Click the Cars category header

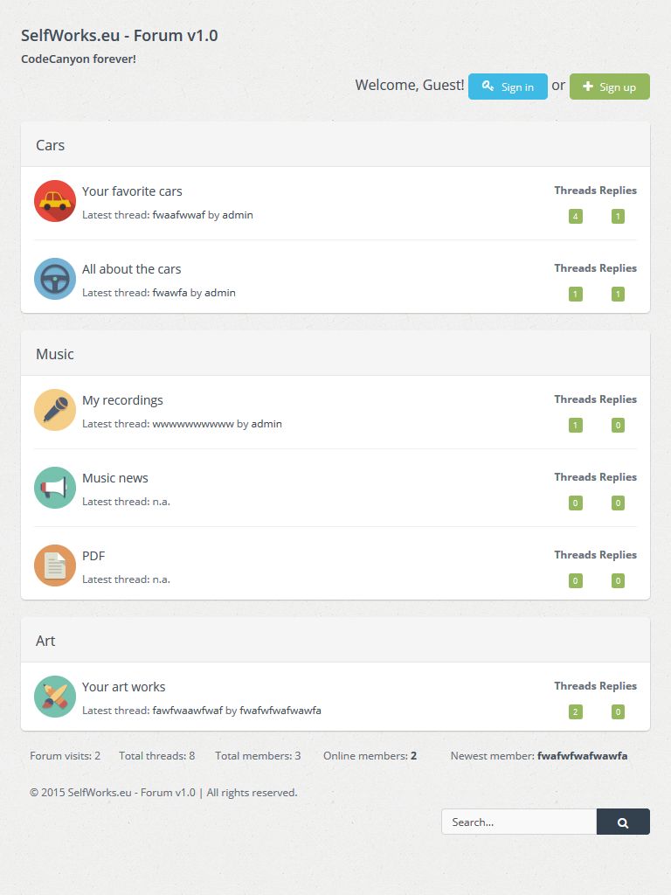point(51,145)
